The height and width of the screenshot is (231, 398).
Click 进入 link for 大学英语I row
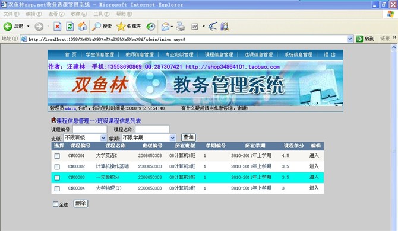click(314, 155)
